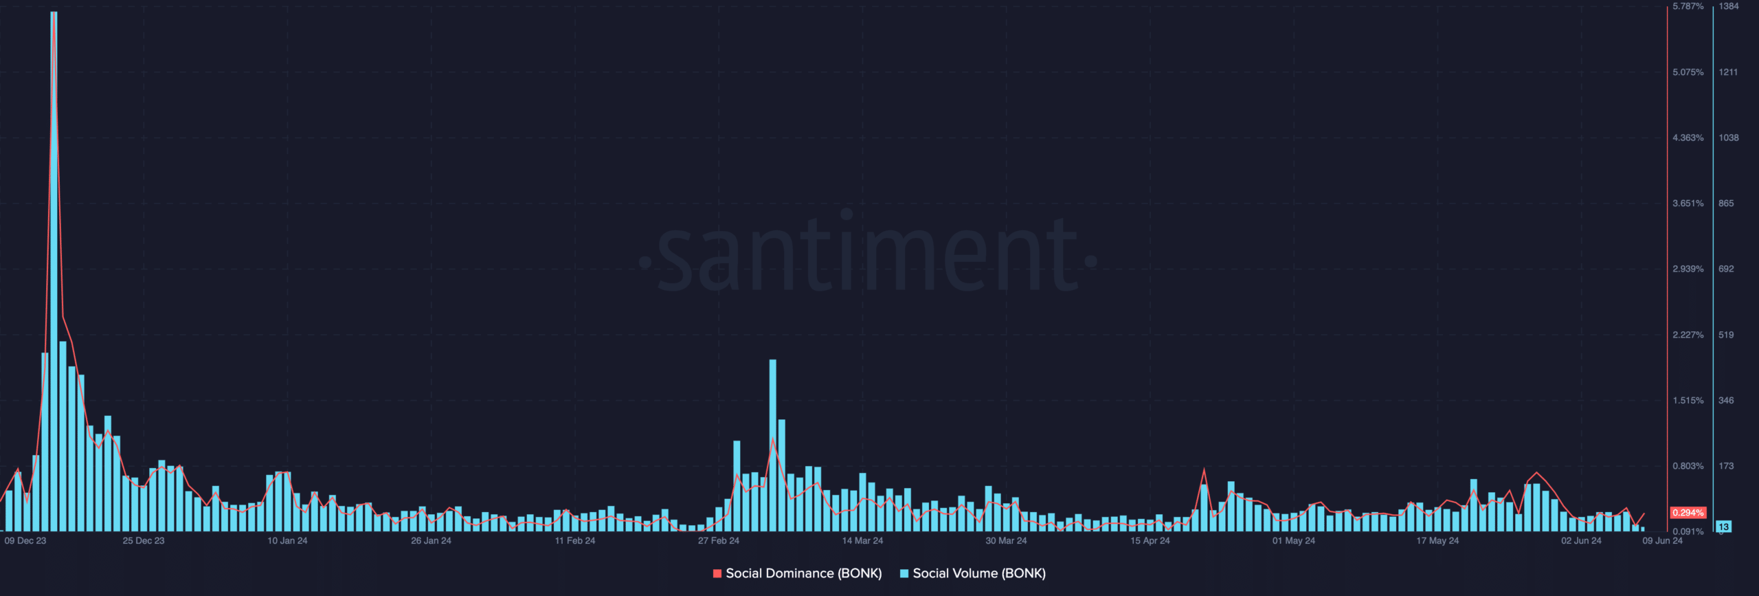This screenshot has width=1759, height=596.
Task: Select the 15 Apr 24 date label
Action: [1150, 541]
